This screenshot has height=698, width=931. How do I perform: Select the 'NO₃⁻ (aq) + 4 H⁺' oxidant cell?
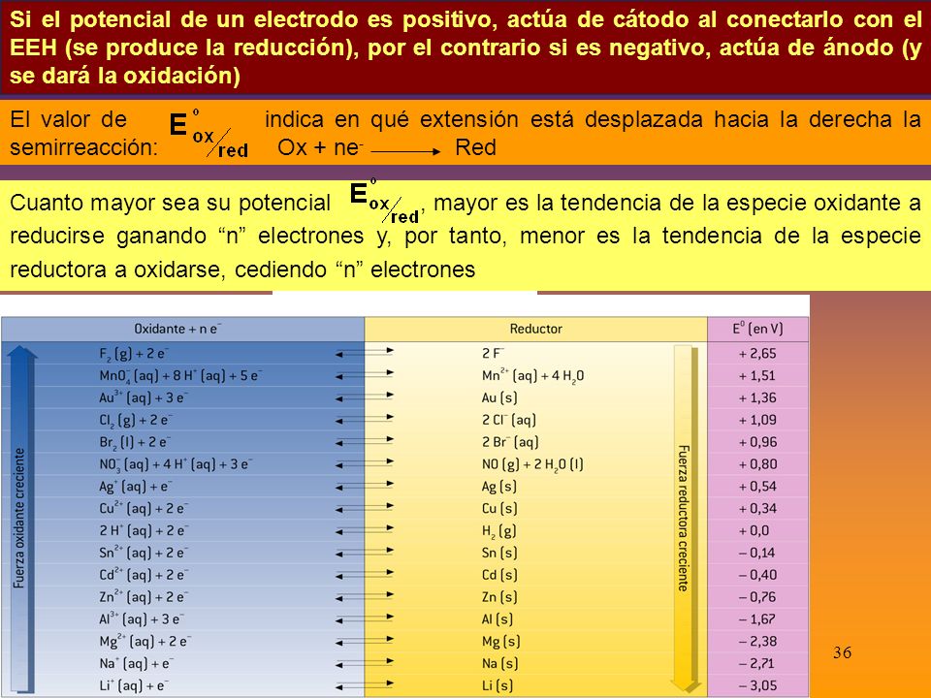pyautogui.click(x=176, y=464)
